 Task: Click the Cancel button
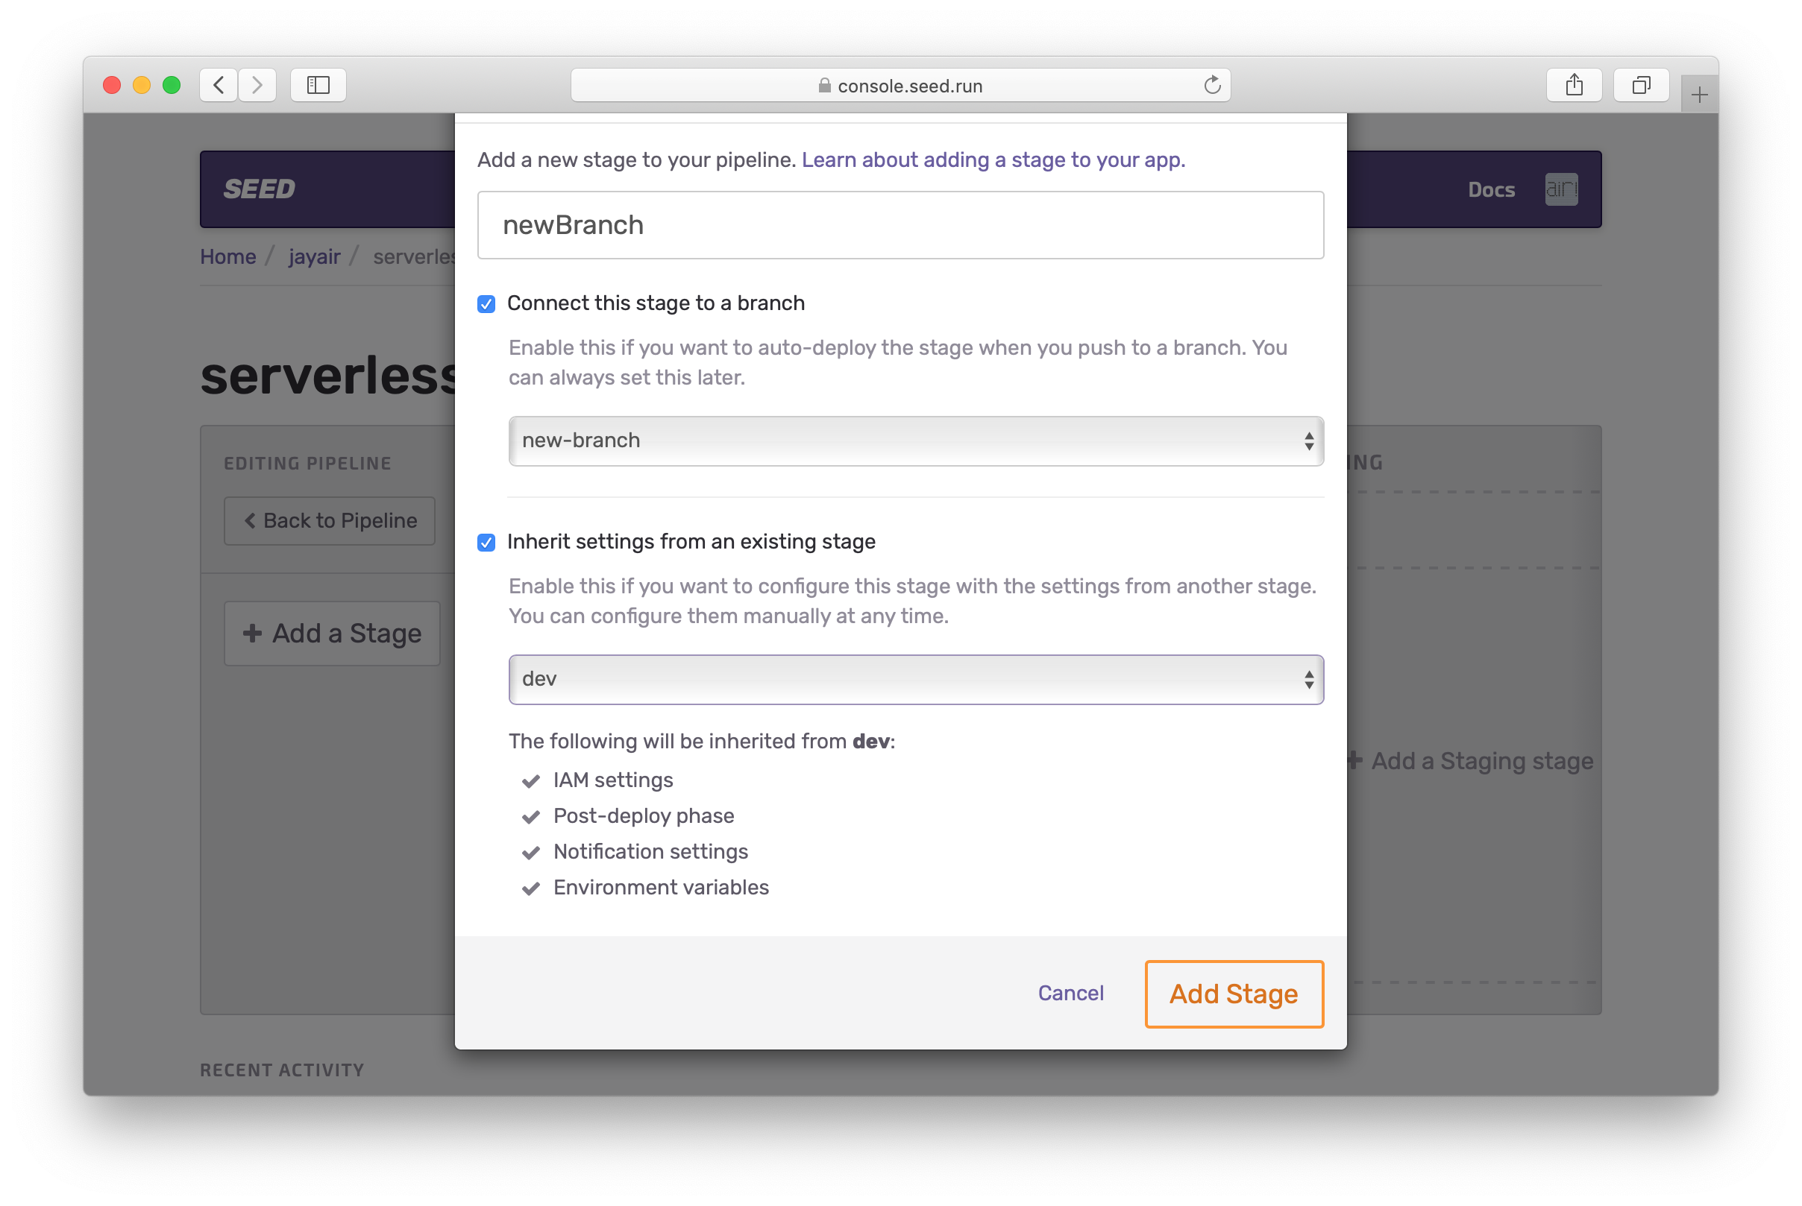[x=1071, y=994]
